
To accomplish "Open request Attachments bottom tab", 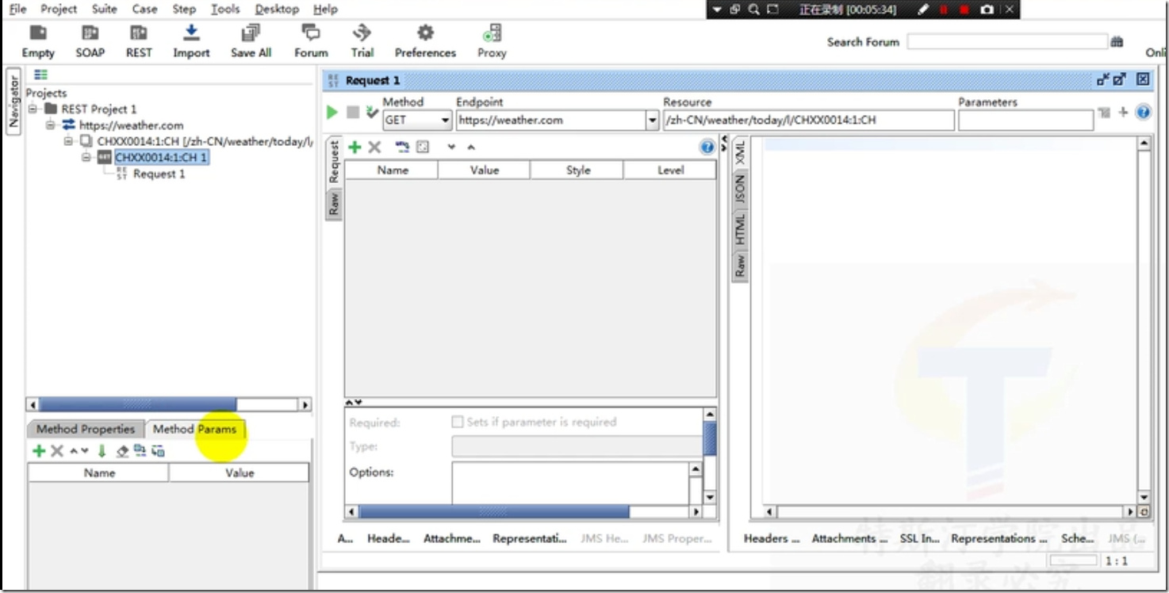I will point(451,538).
